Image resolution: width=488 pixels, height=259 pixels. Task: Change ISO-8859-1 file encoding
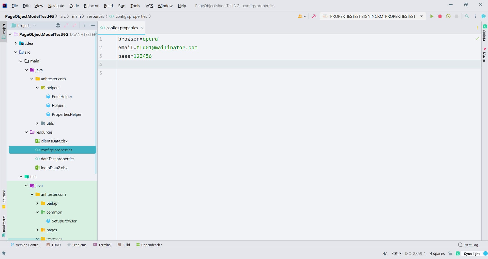coord(415,253)
